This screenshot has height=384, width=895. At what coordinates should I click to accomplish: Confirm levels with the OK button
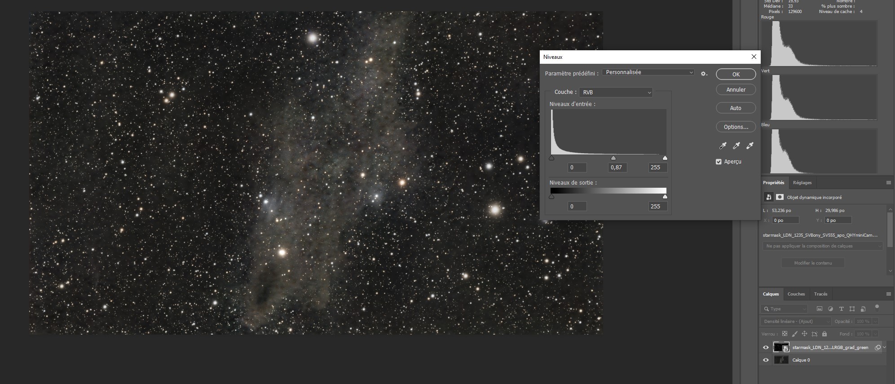(736, 74)
